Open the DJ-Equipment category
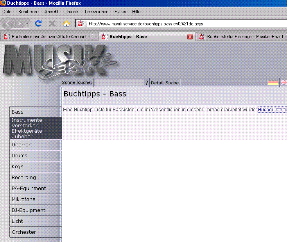The height and width of the screenshot is (242, 287). 36,210
